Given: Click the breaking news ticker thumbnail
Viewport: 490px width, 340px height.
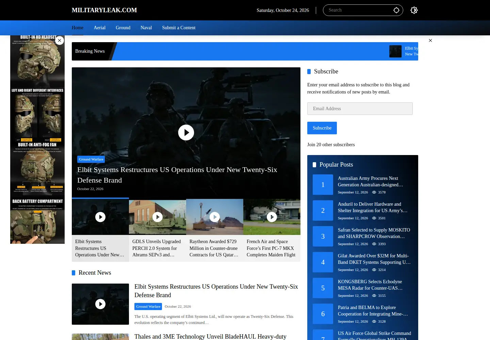Looking at the screenshot, I should 395,51.
